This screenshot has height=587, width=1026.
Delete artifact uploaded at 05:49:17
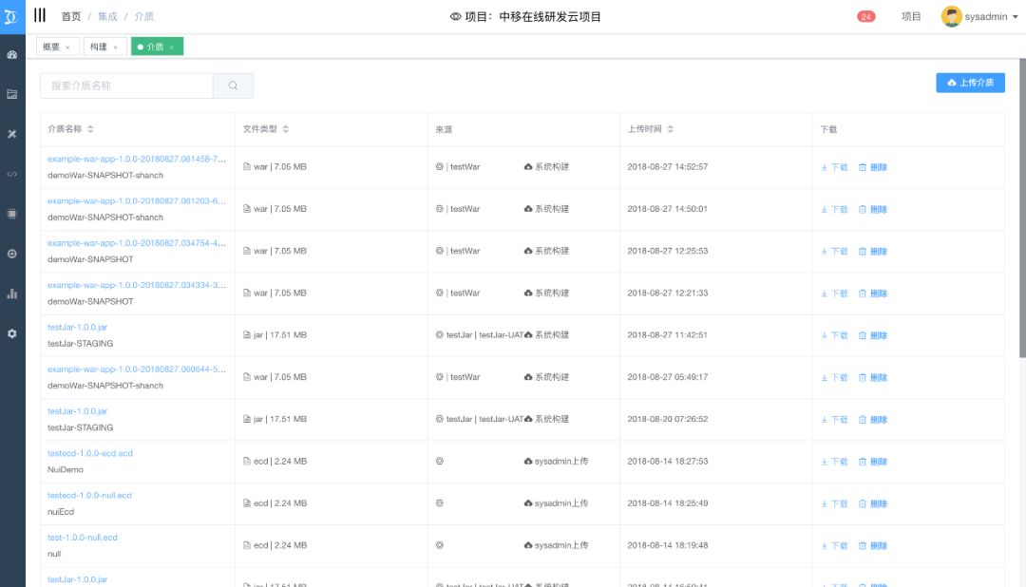pos(873,378)
